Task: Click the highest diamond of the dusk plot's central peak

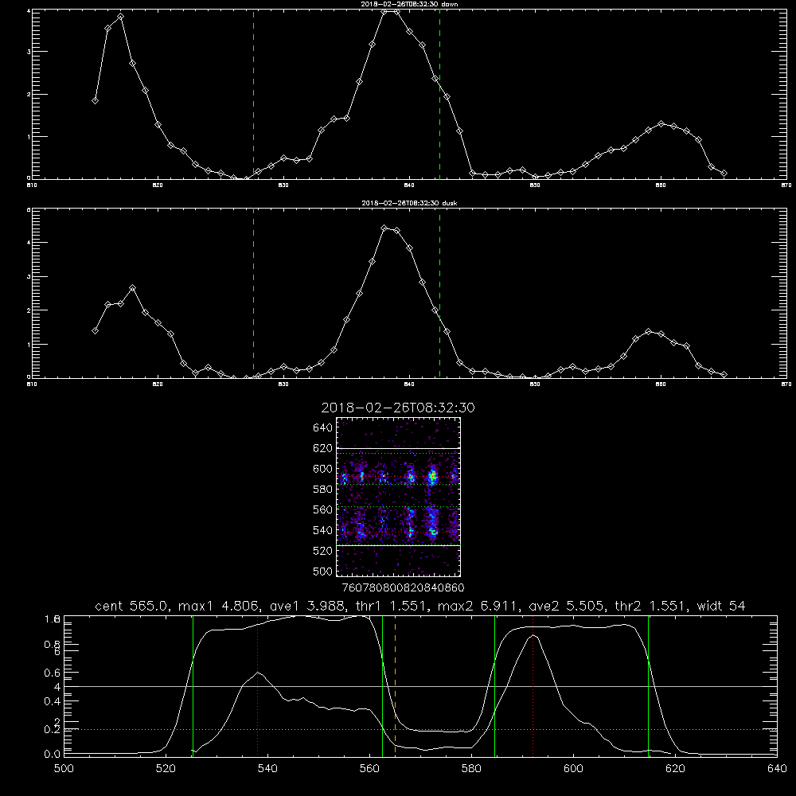Action: (384, 228)
